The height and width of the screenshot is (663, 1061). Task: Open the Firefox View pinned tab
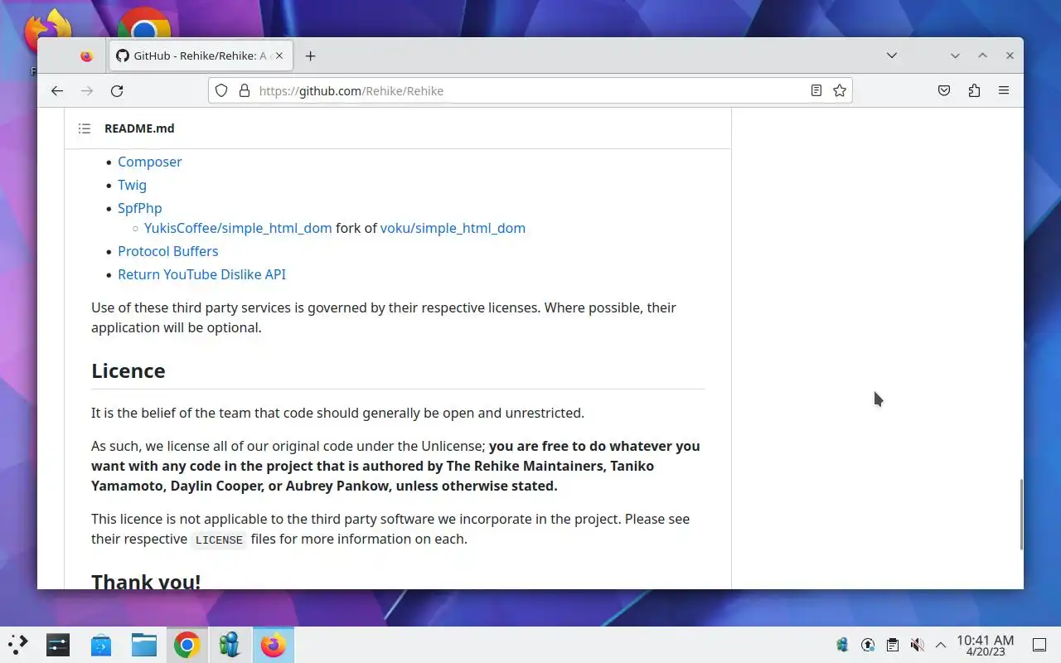87,56
